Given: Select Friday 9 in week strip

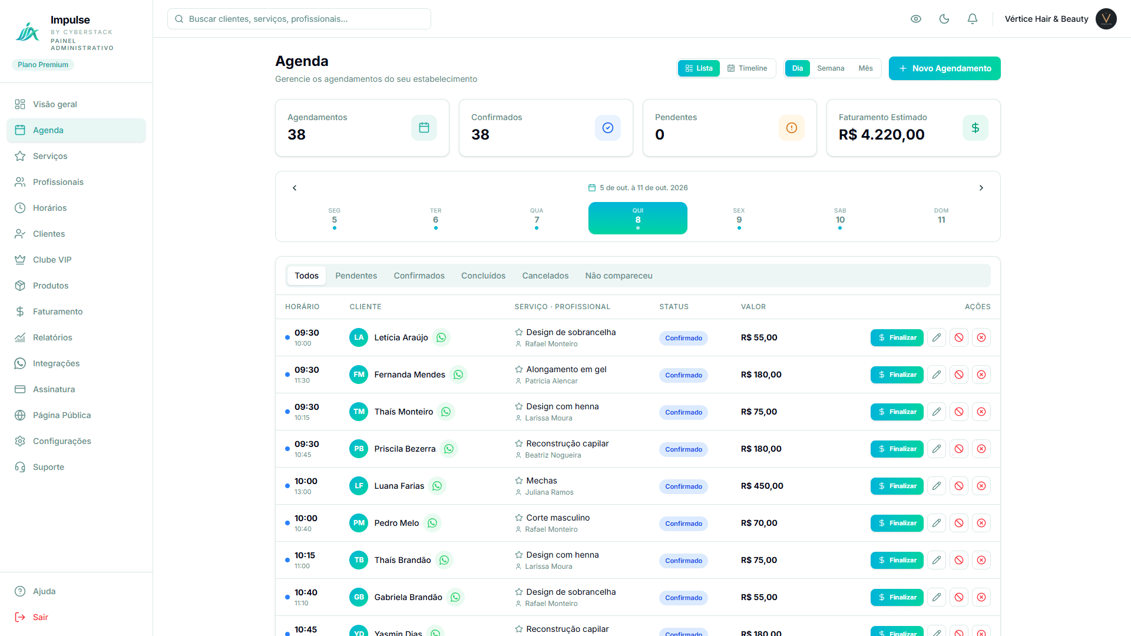Looking at the screenshot, I should pos(739,218).
